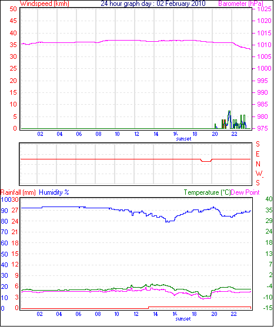Click the rainfall step near 13 hours
Viewport: 274px width, 333px height.
tap(148, 308)
